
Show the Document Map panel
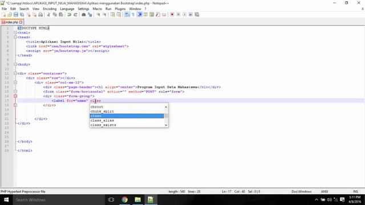(x=152, y=15)
